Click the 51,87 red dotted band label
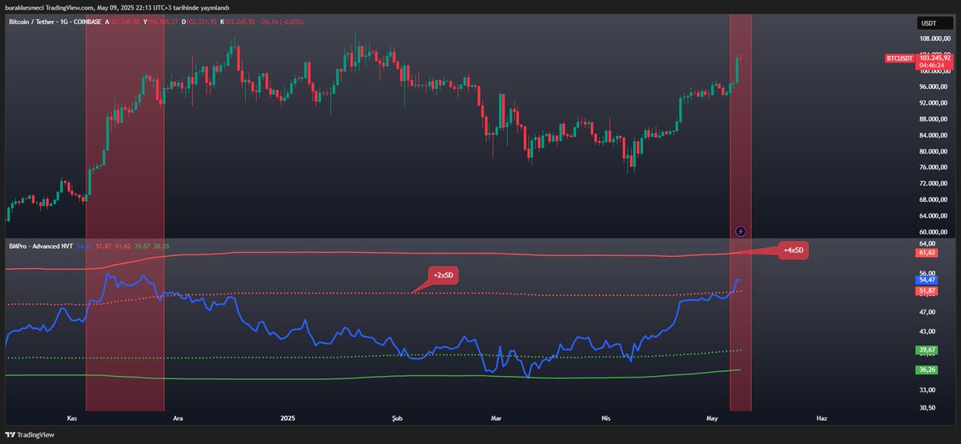Screen dimensions: 961x444 (927, 291)
